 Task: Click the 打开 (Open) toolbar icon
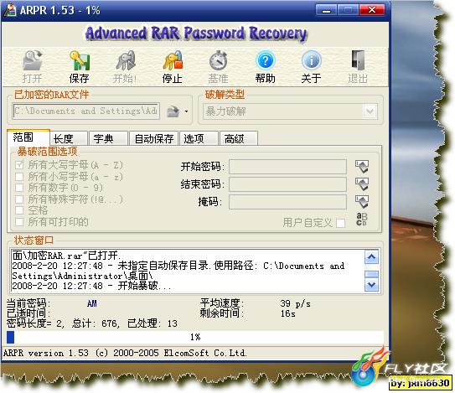click(x=32, y=60)
